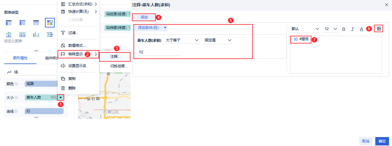Viewport: 392px width, 146px height.
Task: Choose 过滤... from the context menu
Action: [79, 33]
